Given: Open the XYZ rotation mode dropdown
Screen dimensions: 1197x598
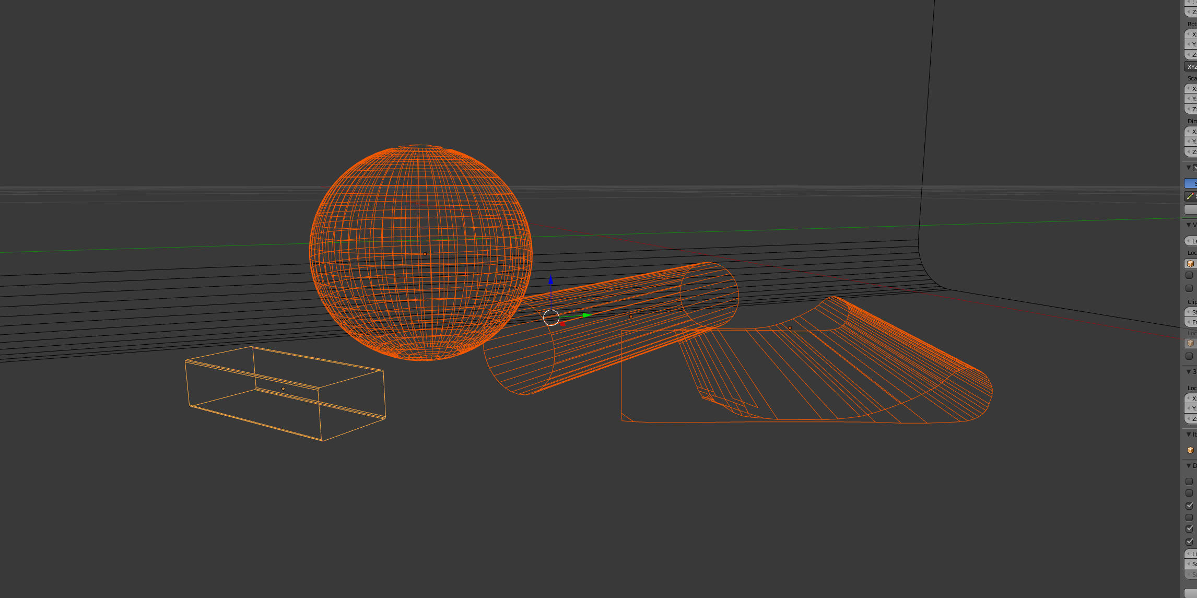Looking at the screenshot, I should click(1191, 67).
